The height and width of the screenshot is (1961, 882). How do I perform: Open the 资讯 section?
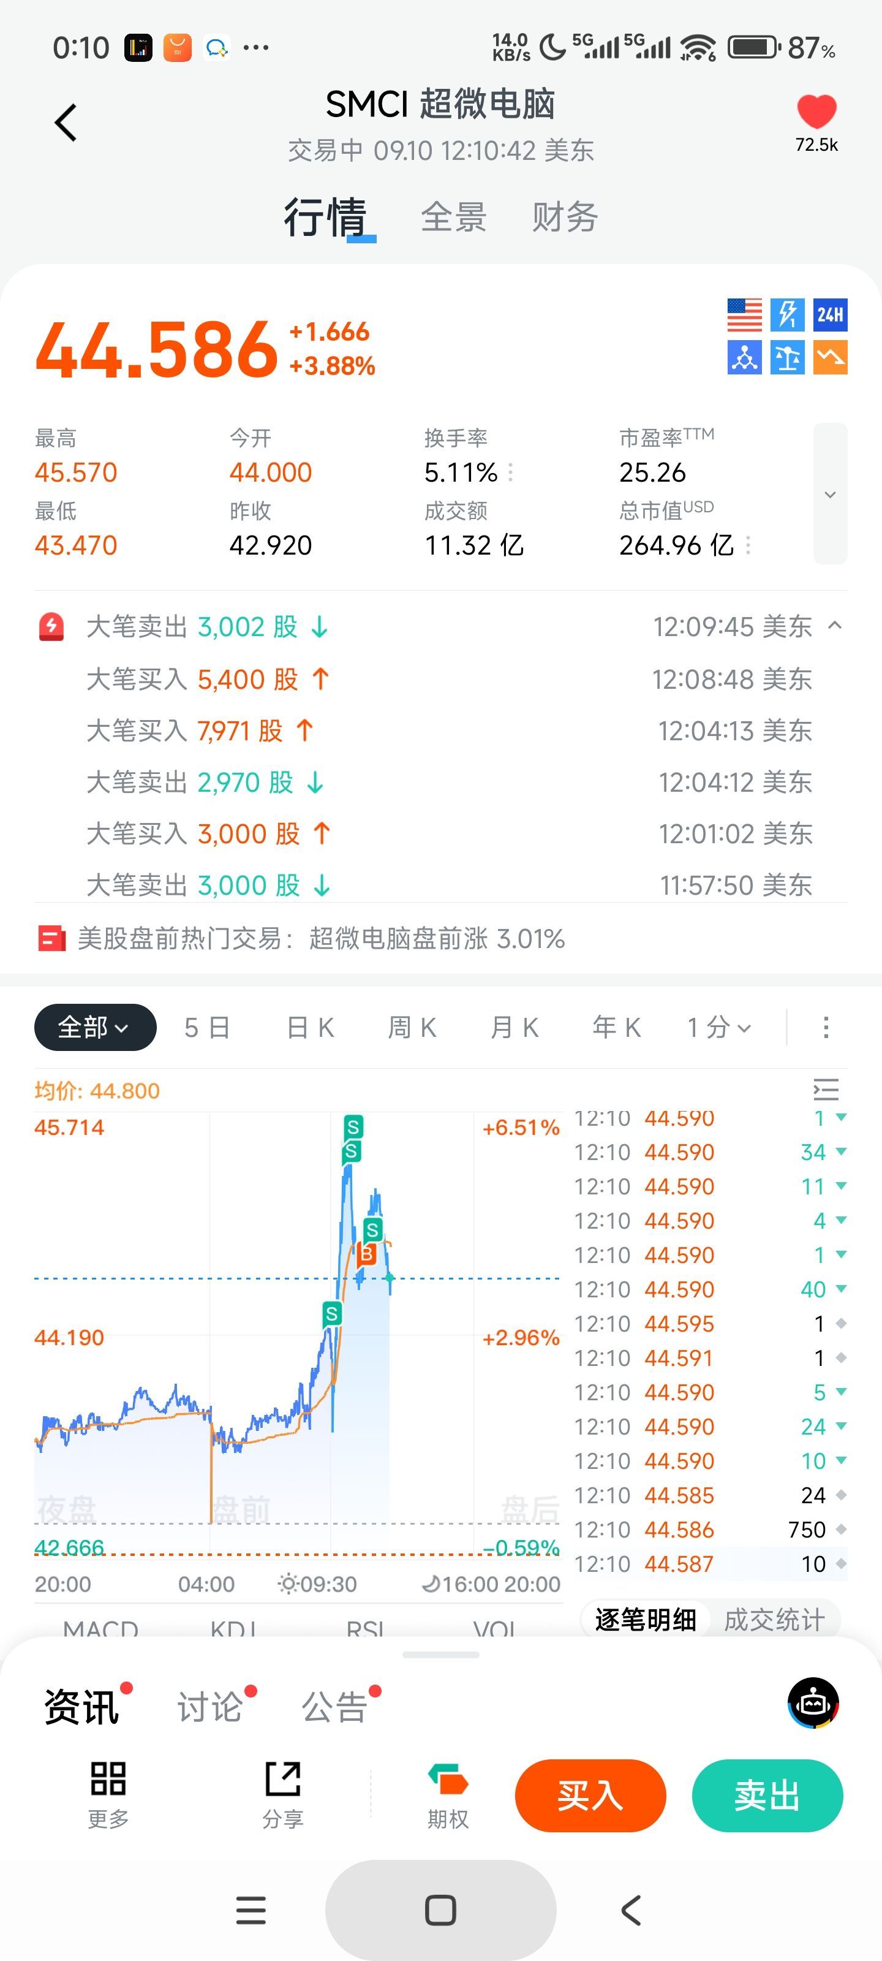(81, 1706)
